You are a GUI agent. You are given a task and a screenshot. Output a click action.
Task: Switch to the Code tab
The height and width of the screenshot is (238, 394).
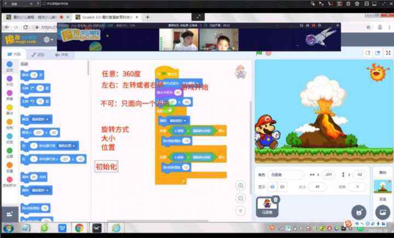[x=14, y=54]
